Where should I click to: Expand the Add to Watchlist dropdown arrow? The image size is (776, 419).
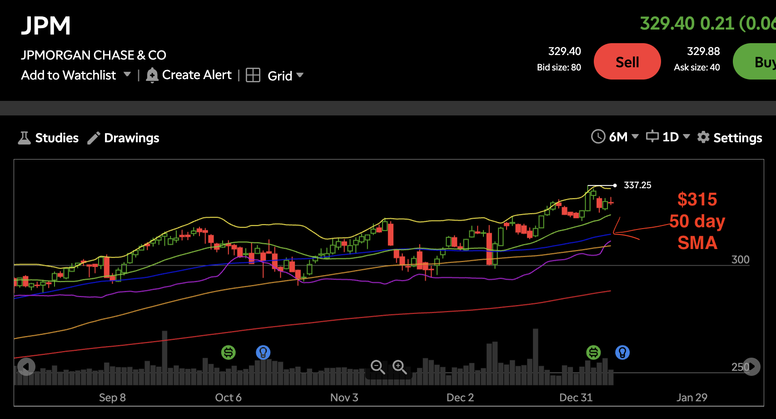tap(127, 74)
